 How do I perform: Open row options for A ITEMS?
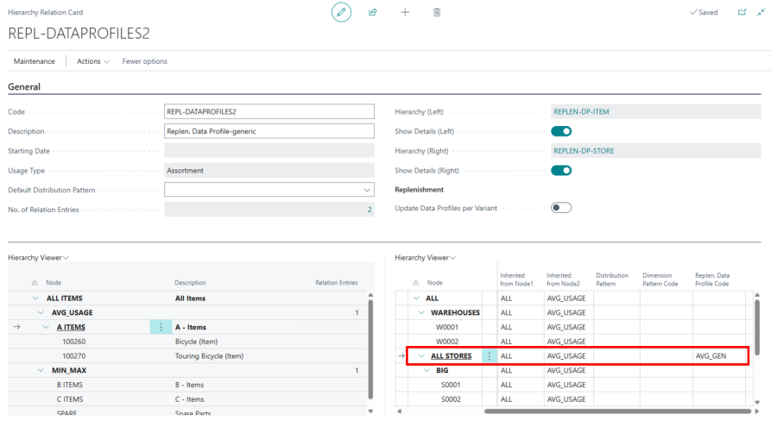click(161, 327)
